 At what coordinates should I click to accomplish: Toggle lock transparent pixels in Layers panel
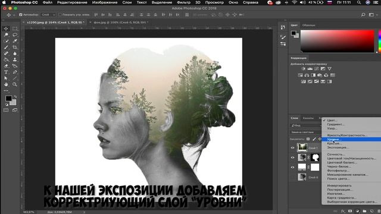click(308, 139)
